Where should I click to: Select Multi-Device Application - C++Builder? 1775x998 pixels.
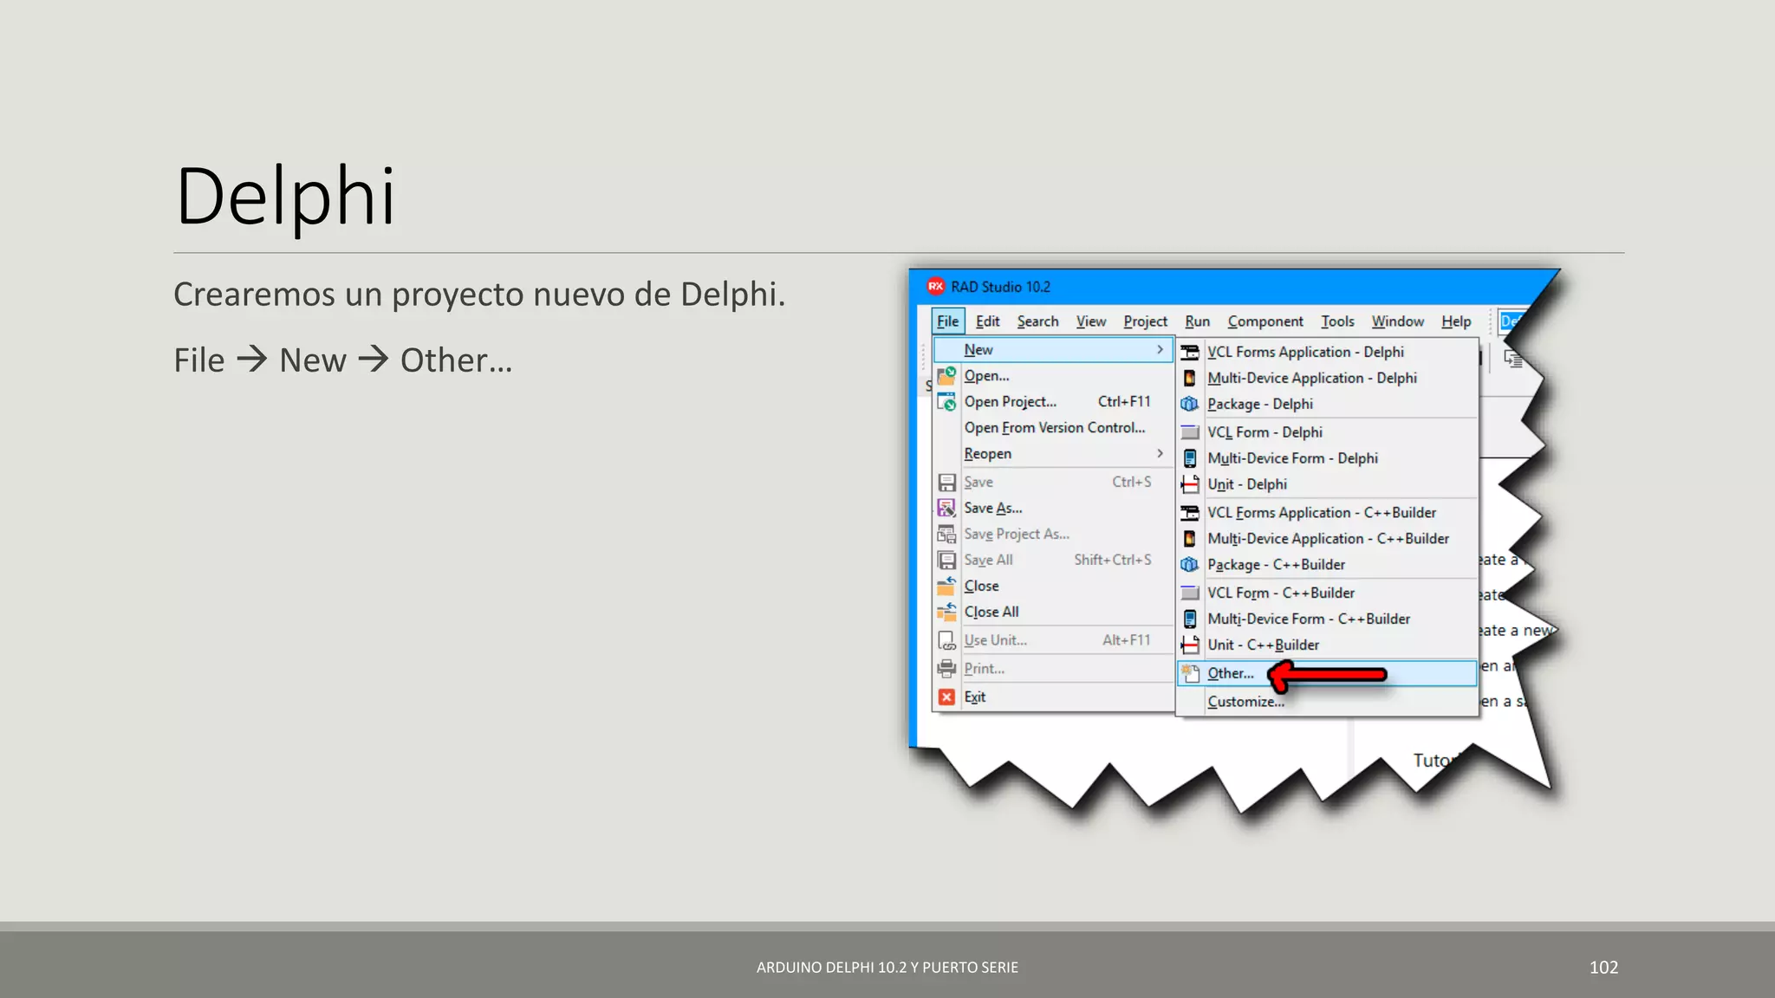coord(1327,539)
